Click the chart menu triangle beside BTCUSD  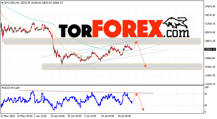click(x=3, y=3)
